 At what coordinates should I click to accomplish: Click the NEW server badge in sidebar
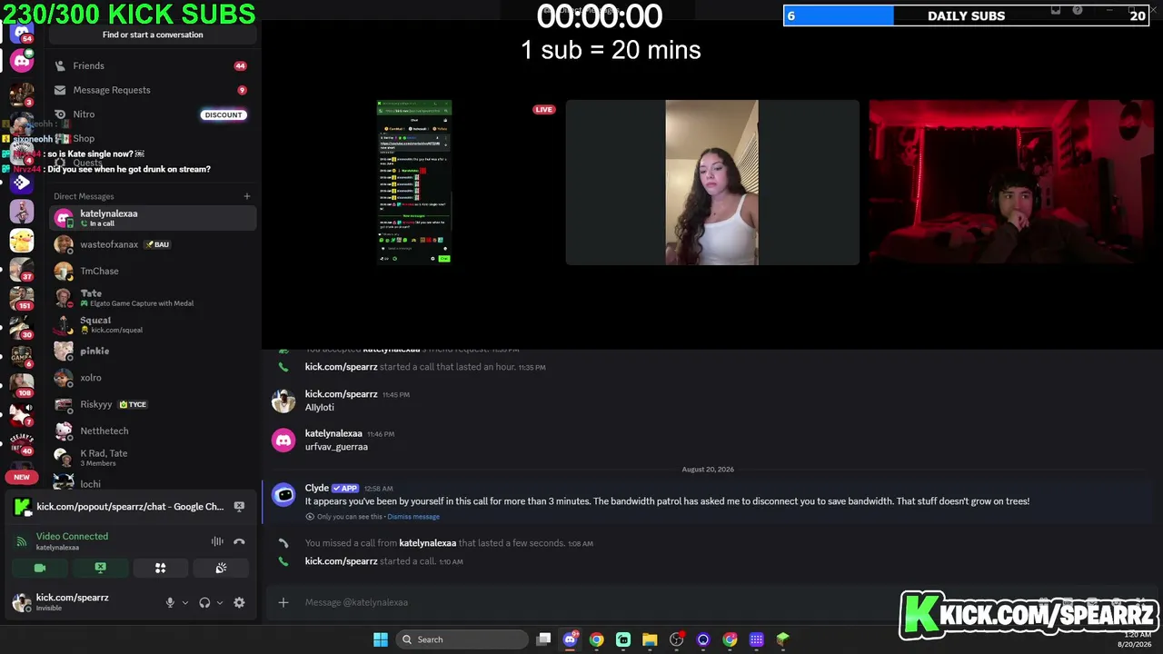coord(22,477)
